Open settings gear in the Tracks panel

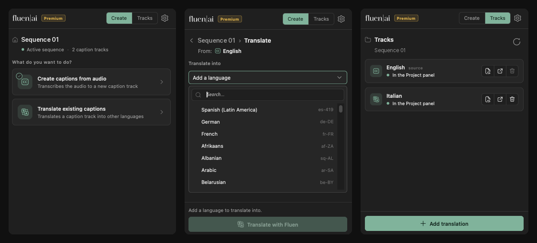point(518,18)
